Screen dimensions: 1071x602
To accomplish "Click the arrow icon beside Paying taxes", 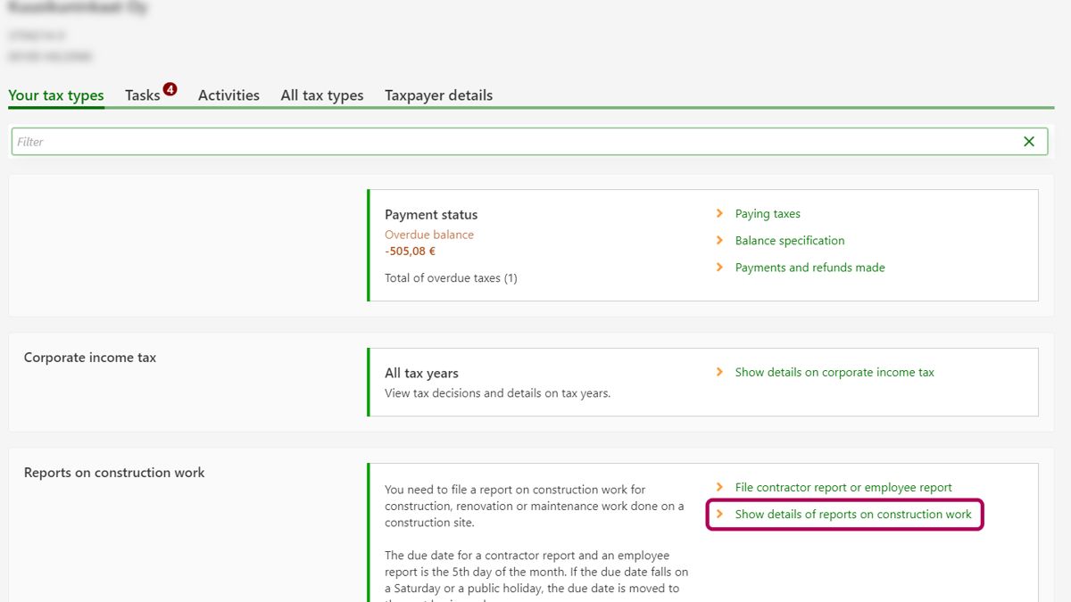I will [719, 214].
